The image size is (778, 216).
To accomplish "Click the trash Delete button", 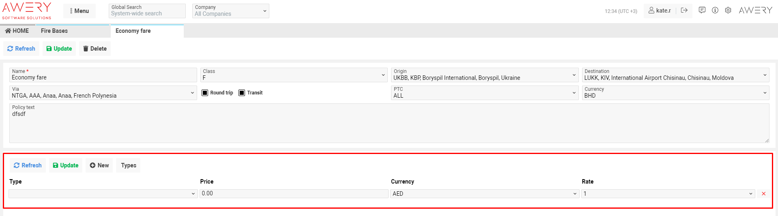I will [95, 49].
